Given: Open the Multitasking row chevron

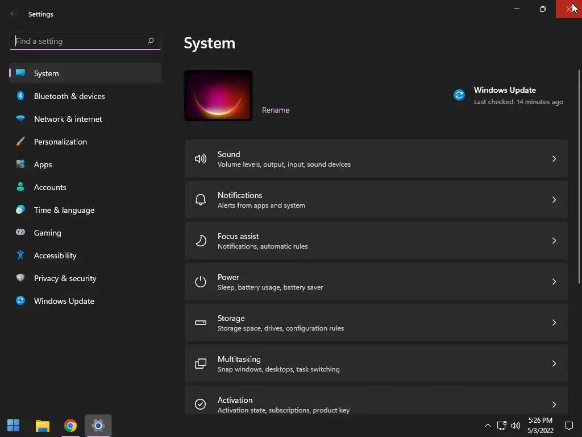Looking at the screenshot, I should [554, 364].
